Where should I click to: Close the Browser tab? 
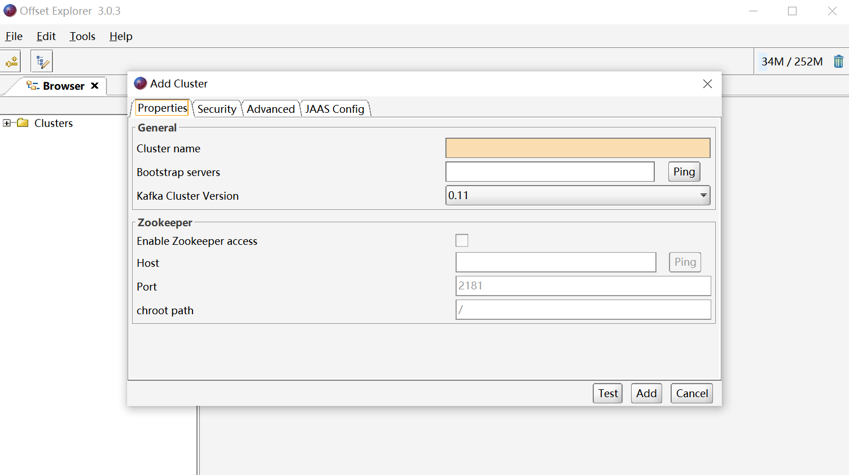[x=95, y=86]
